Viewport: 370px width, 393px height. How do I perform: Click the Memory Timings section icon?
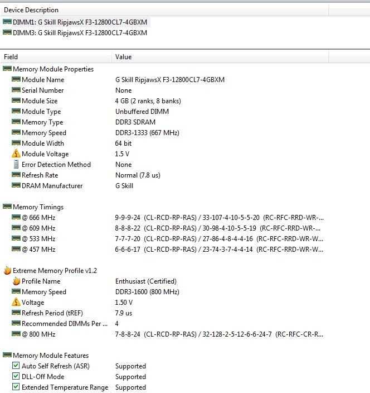point(7,207)
